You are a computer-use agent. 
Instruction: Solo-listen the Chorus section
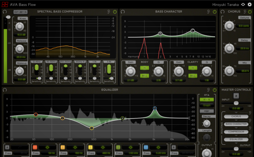tap(245, 11)
